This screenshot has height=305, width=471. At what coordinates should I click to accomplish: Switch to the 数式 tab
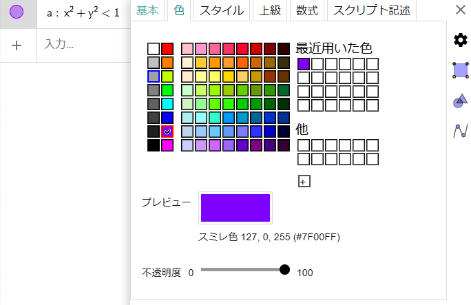(306, 10)
